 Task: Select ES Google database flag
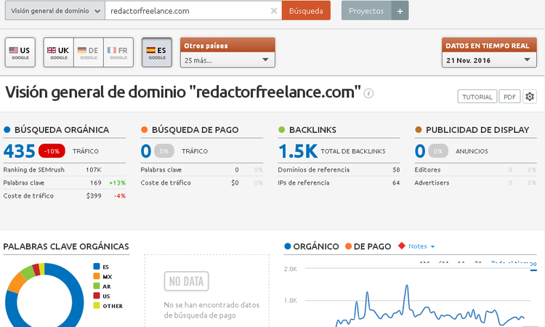click(x=157, y=52)
